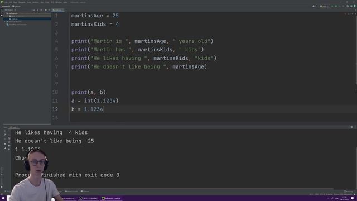
Task: Open the Edit menu
Action: [x=10, y=2]
